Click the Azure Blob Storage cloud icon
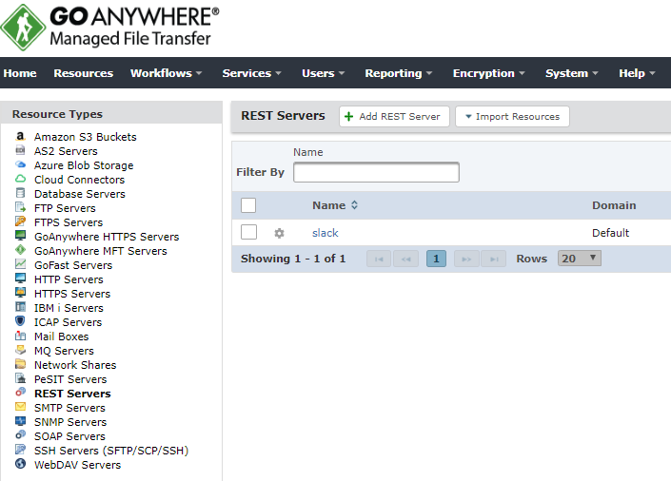Image resolution: width=671 pixels, height=481 pixels. pos(20,164)
